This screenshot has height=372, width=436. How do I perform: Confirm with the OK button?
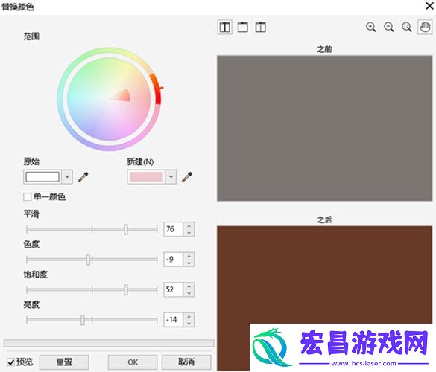pyautogui.click(x=133, y=362)
